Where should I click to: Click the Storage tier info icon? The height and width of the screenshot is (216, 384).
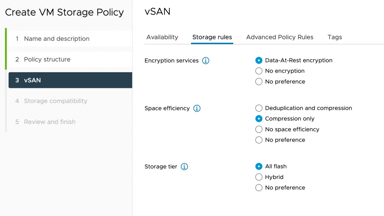pyautogui.click(x=184, y=167)
